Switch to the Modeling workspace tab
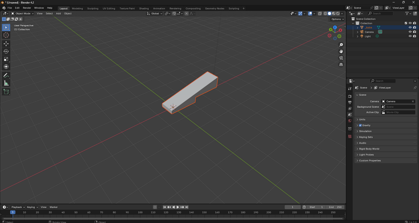Image resolution: width=419 pixels, height=223 pixels. tap(77, 9)
